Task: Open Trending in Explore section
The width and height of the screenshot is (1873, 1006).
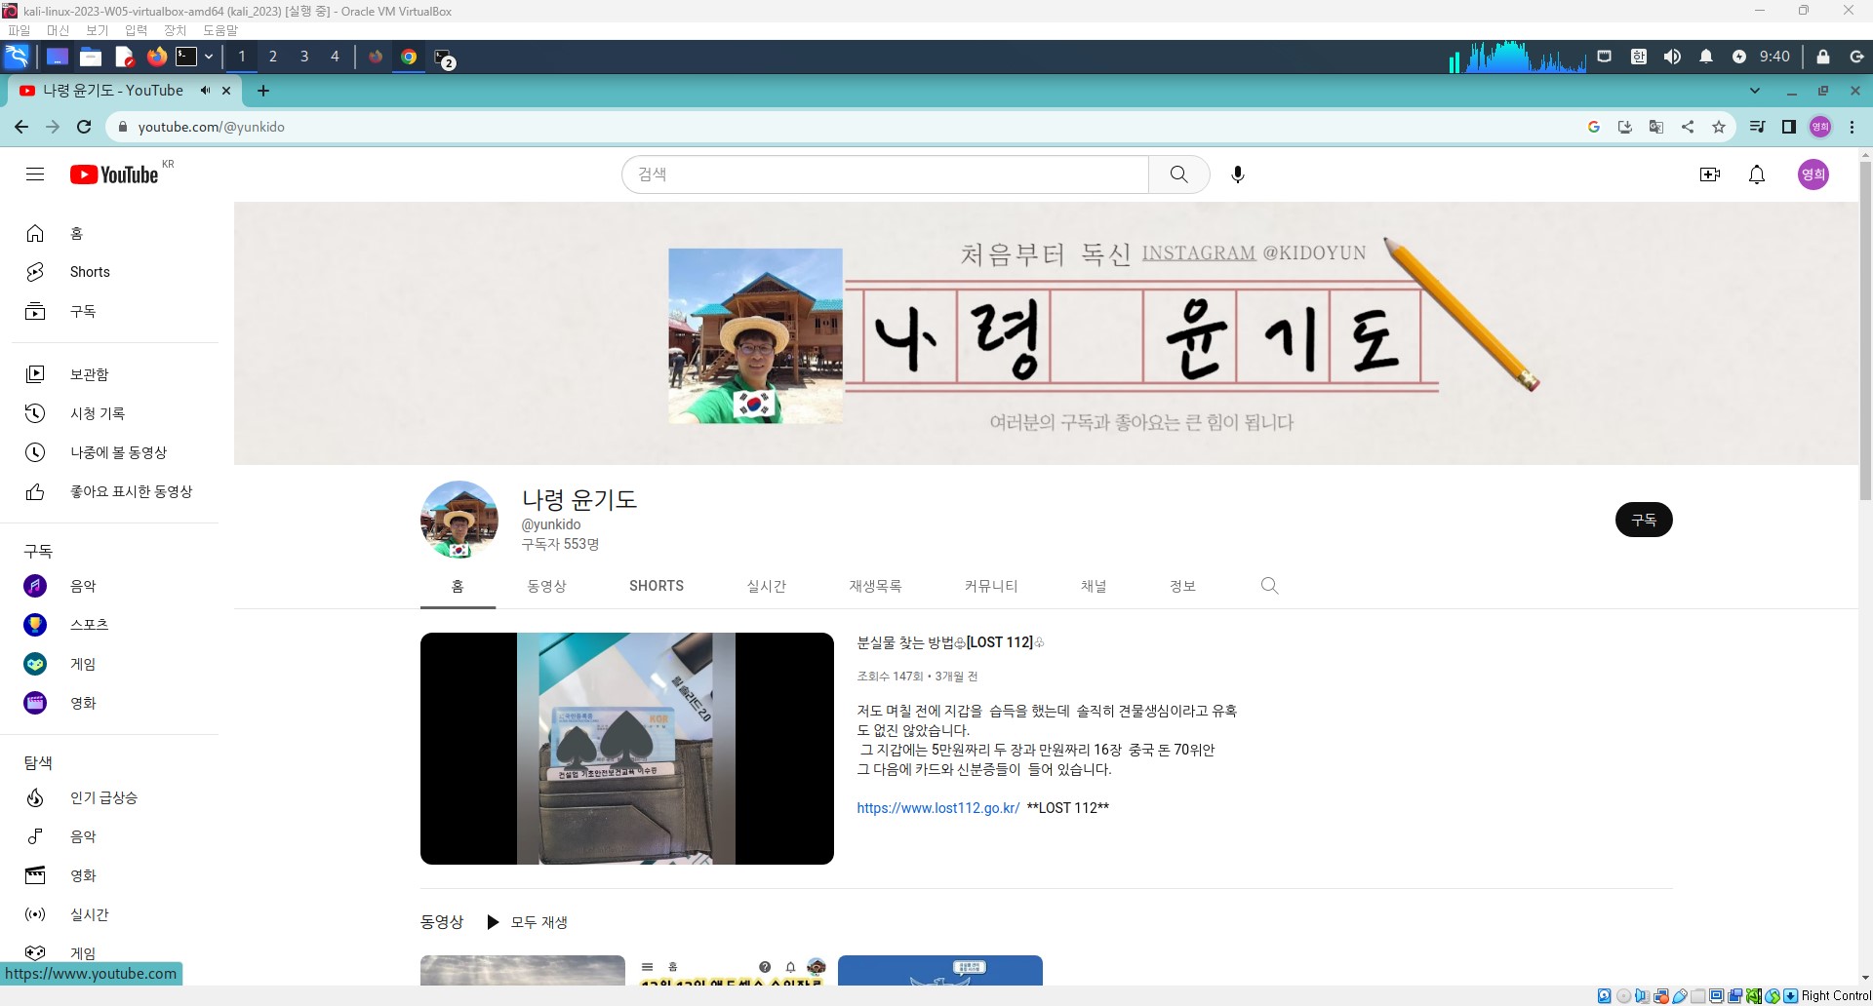Action: tap(115, 797)
